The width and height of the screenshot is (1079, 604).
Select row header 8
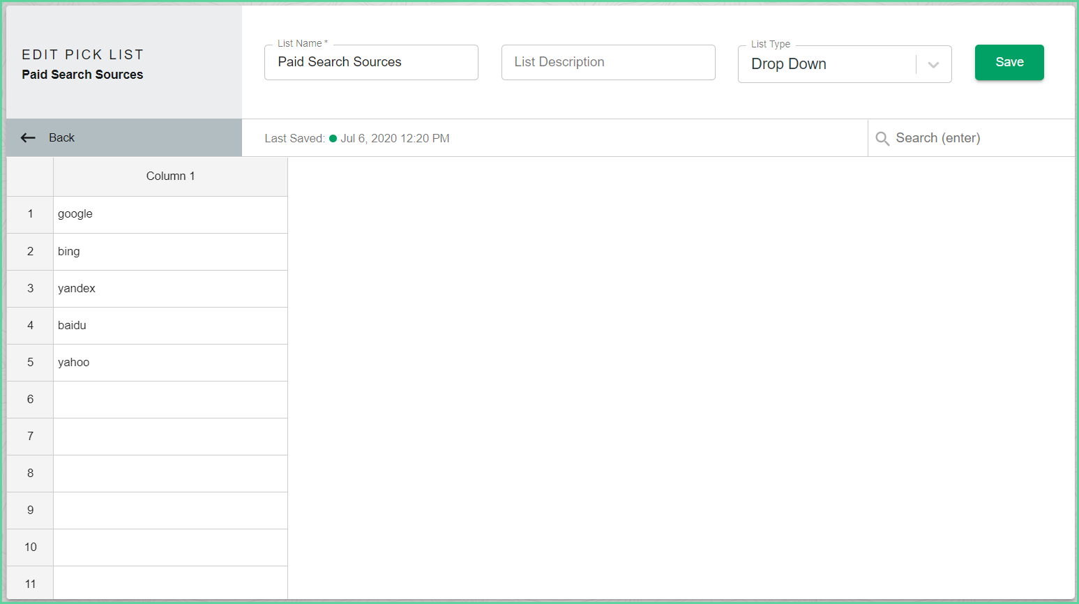(x=30, y=474)
